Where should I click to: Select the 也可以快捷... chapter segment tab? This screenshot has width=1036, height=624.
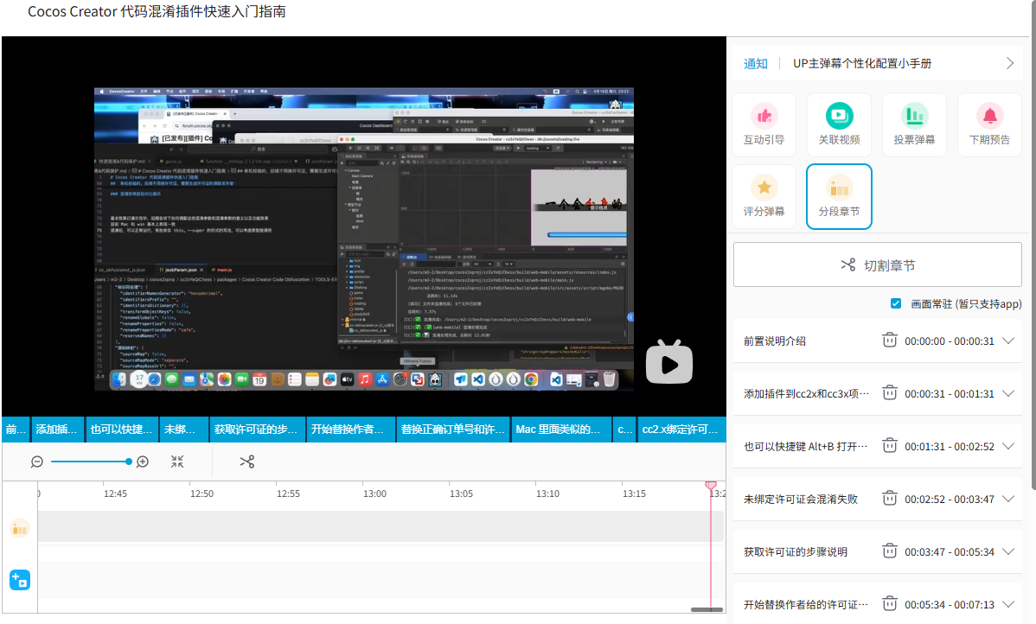click(122, 430)
